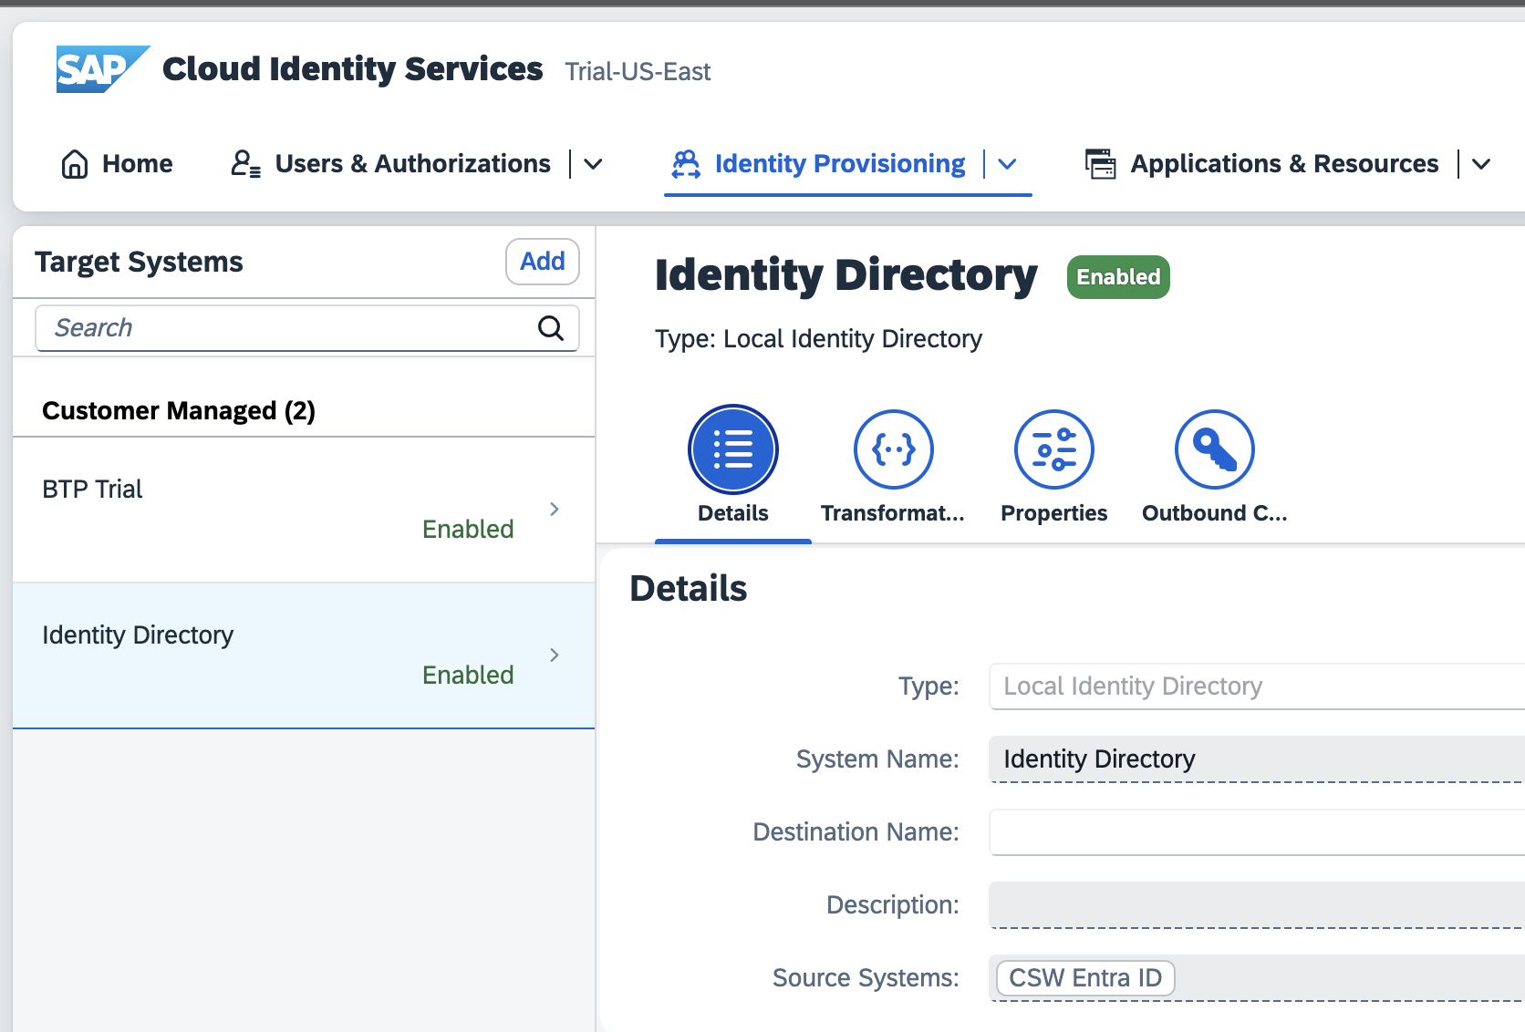Select the Details list icon
Screen dimensions: 1525x1032
733,449
